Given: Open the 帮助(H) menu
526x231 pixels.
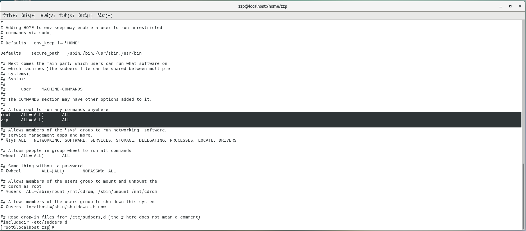Looking at the screenshot, I should tap(105, 15).
